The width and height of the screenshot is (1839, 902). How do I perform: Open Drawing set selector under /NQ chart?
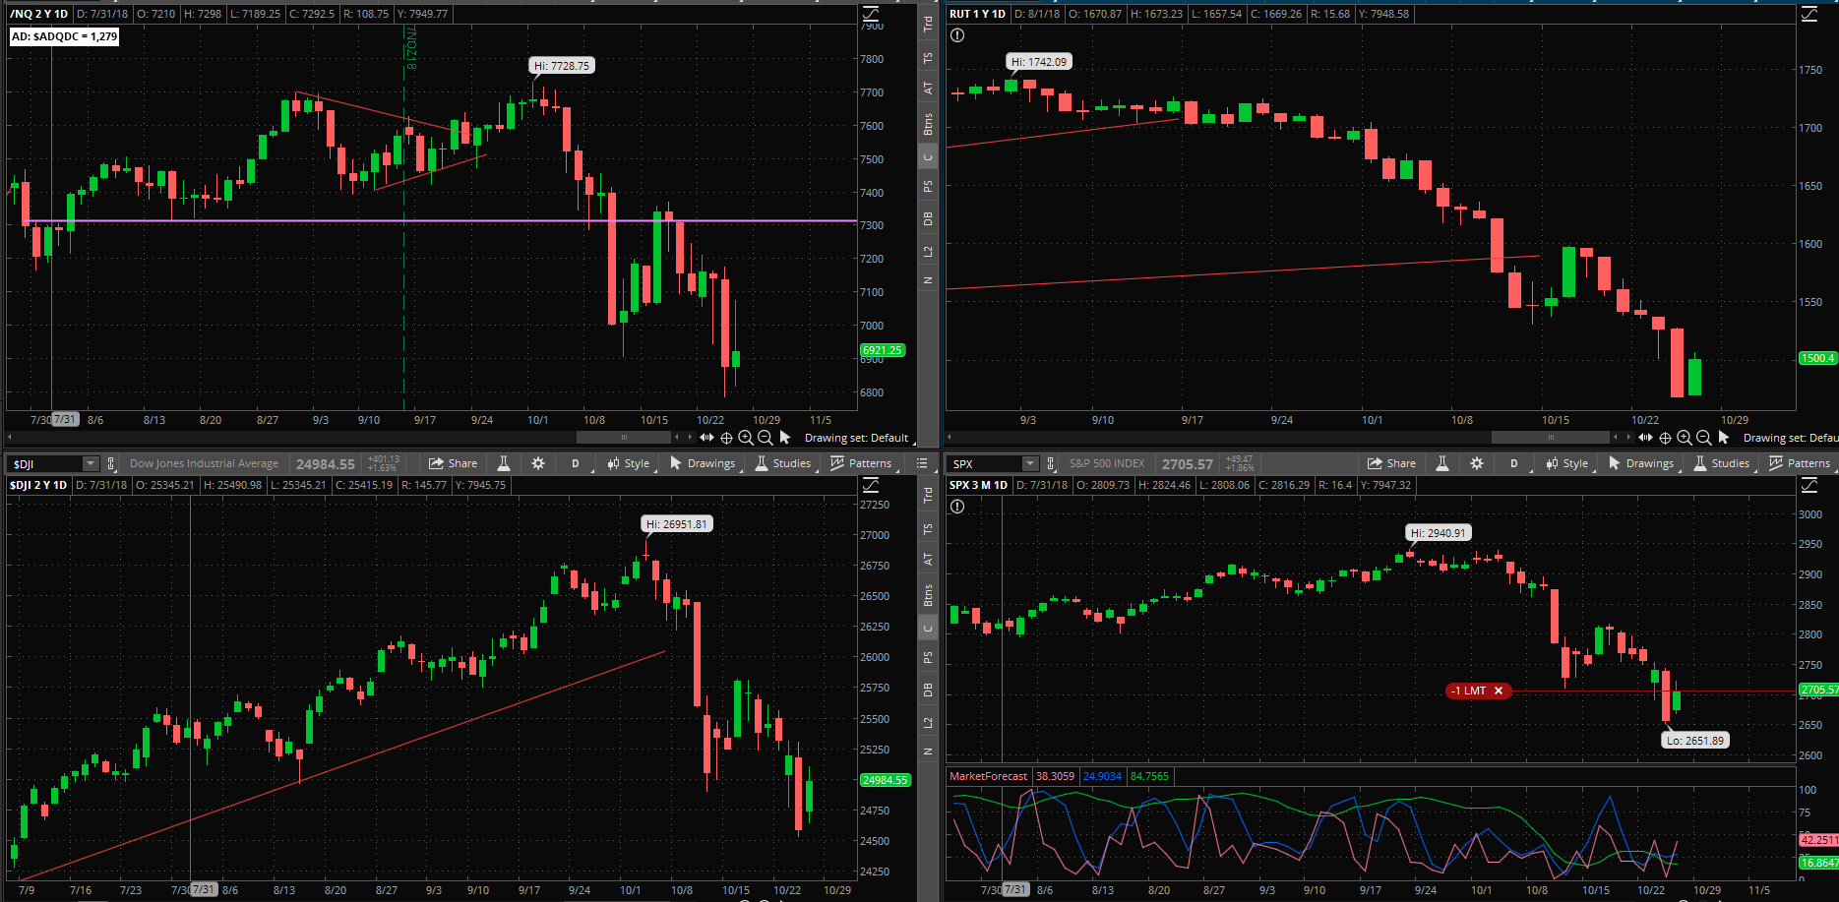(857, 438)
